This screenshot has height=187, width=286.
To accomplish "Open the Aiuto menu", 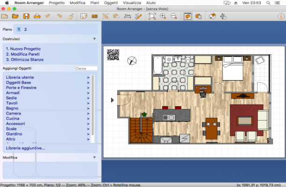I will [x=151, y=3].
